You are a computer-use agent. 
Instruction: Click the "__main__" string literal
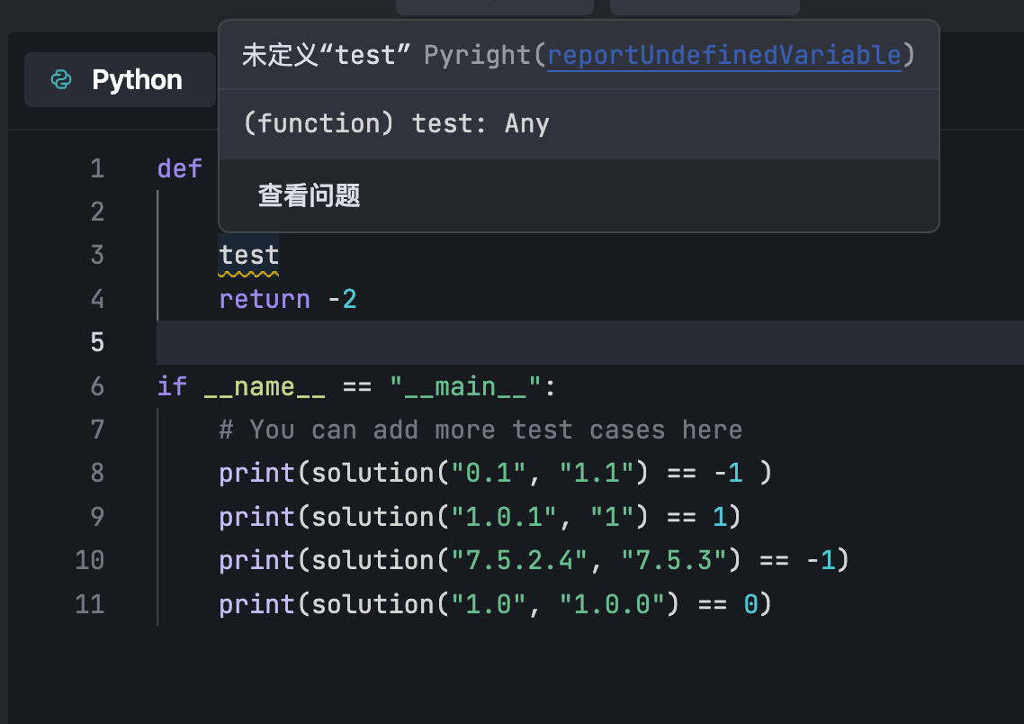466,387
